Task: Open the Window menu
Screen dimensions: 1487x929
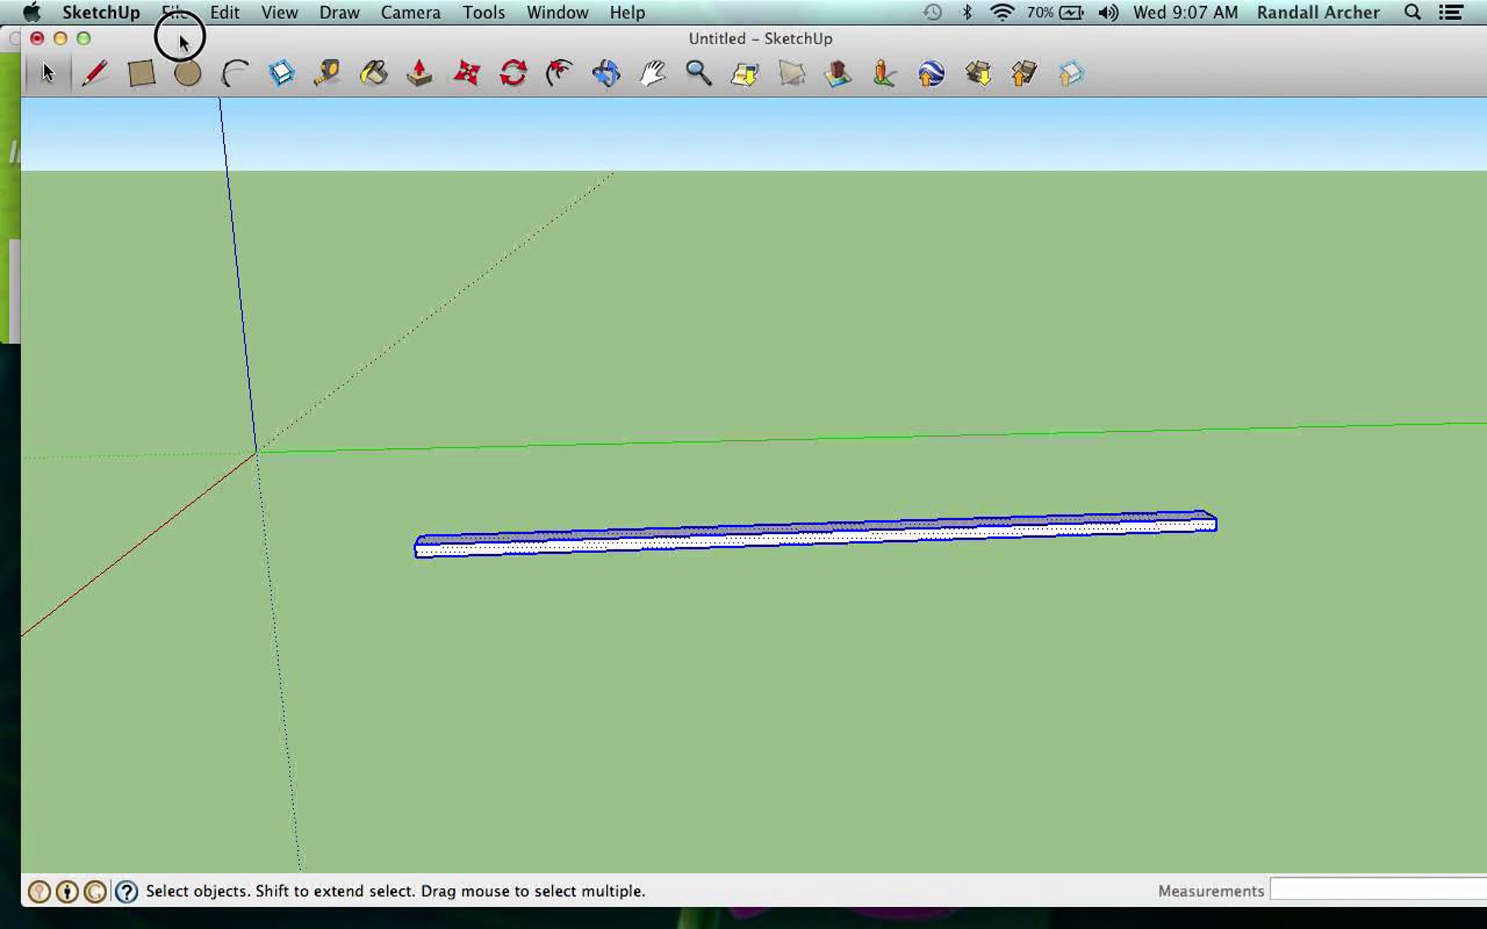Action: point(557,12)
